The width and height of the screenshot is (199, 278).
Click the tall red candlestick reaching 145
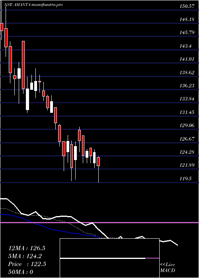[23, 65]
